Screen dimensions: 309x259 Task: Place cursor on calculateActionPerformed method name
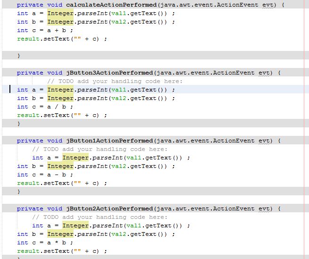point(111,5)
